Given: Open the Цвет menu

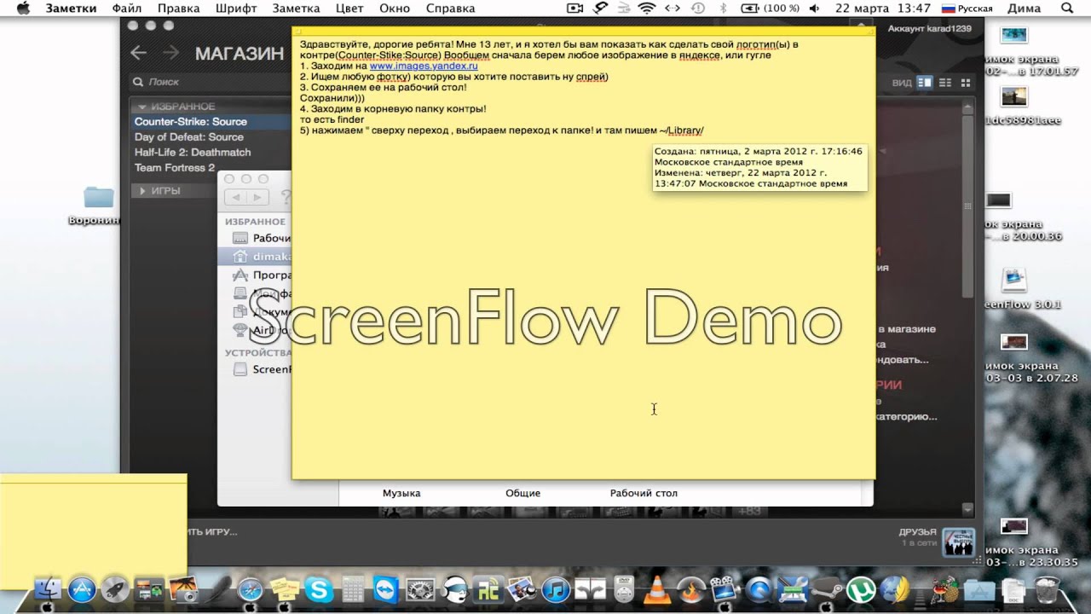Looking at the screenshot, I should pyautogui.click(x=349, y=8).
